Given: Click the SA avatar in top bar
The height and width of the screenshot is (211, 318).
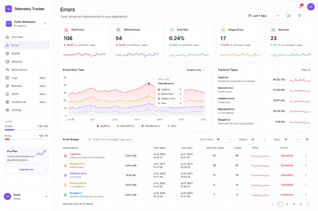Looking at the screenshot, I should click(311, 7).
